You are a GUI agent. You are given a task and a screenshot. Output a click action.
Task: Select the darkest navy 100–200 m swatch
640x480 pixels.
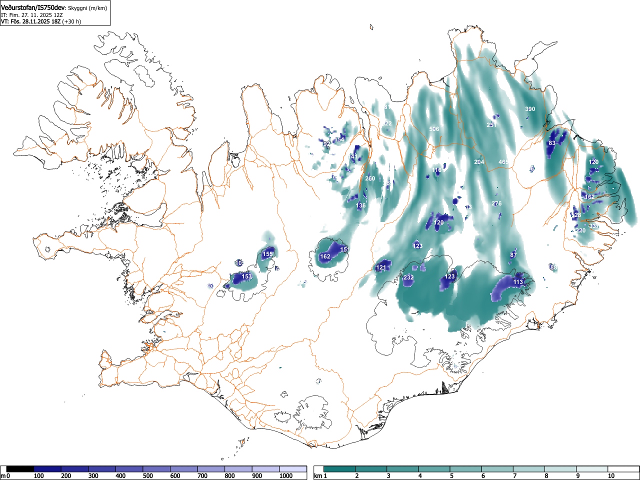coord(47,469)
